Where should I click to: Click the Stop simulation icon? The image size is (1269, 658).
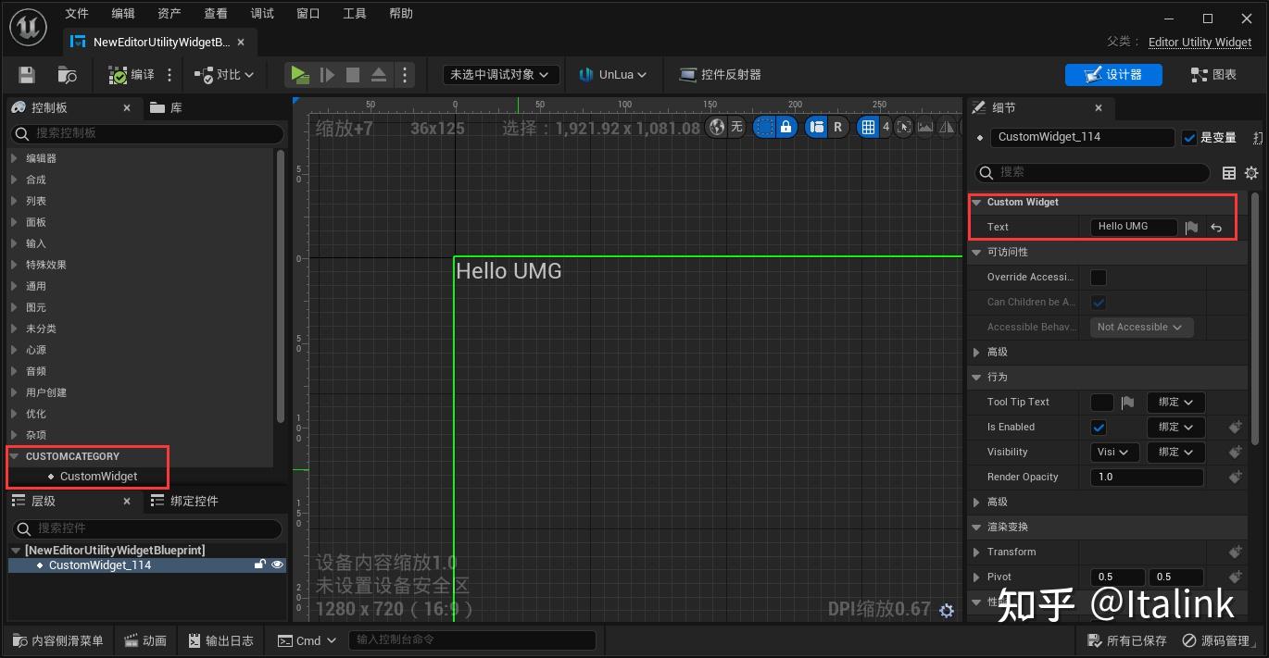tap(353, 74)
